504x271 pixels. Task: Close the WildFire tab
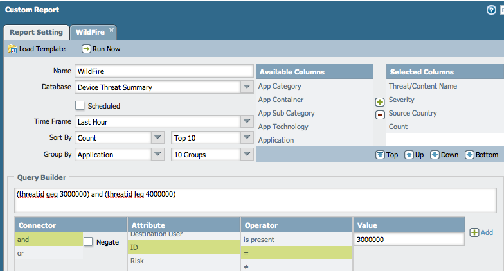coord(111,30)
